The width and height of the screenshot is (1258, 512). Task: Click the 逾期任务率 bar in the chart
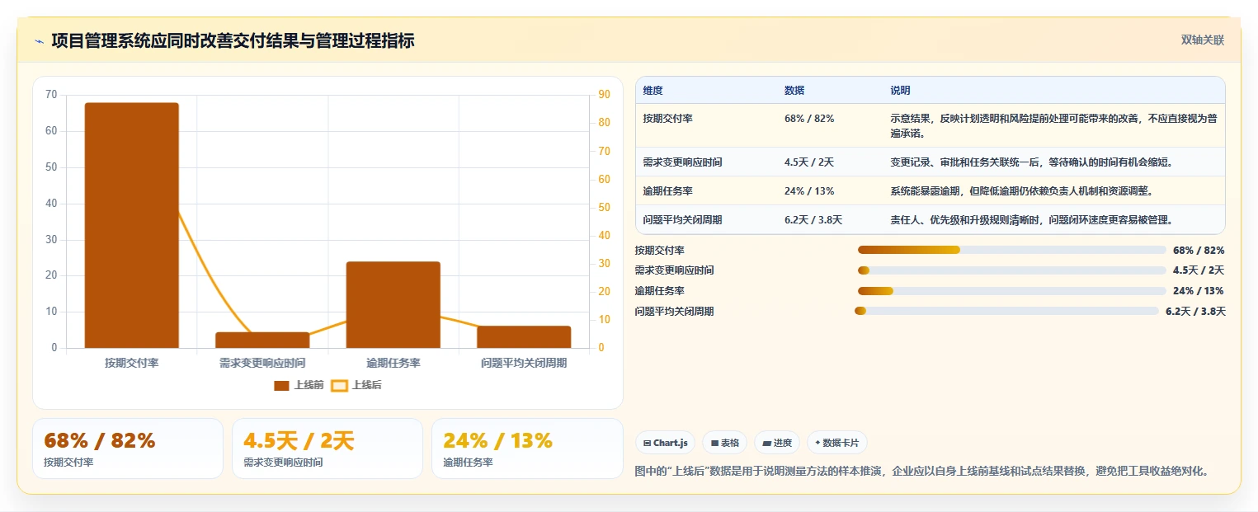tap(393, 305)
